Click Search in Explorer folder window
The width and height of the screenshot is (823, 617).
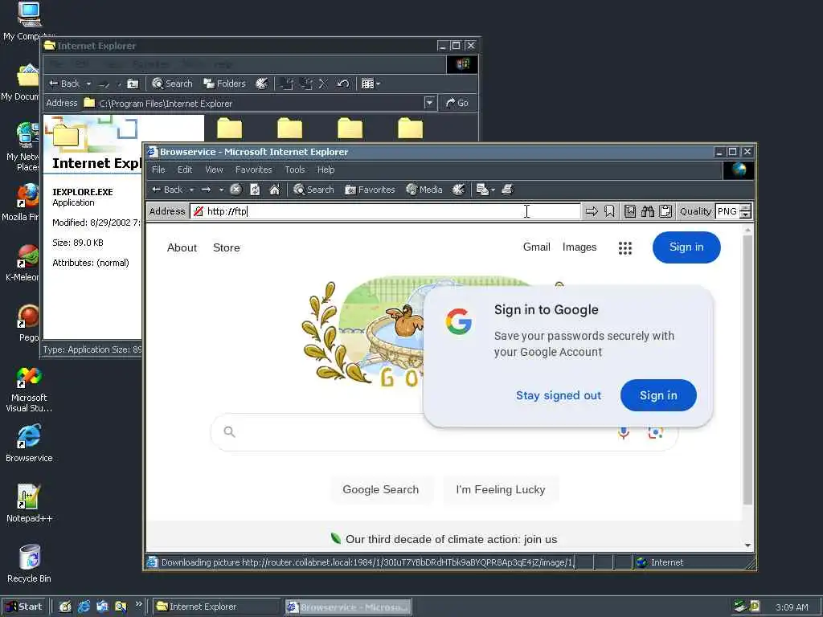pyautogui.click(x=173, y=84)
